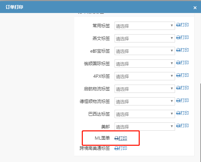Expand the 燕文标签 select box
The image size is (201, 162).
145,38
